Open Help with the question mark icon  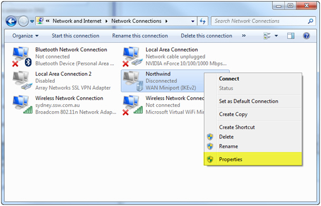pyautogui.click(x=306, y=36)
